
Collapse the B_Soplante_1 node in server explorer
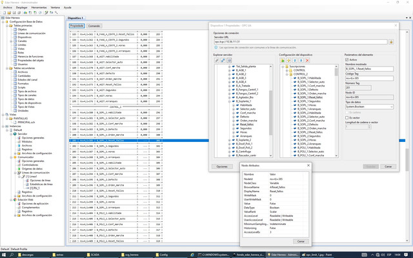point(230,101)
